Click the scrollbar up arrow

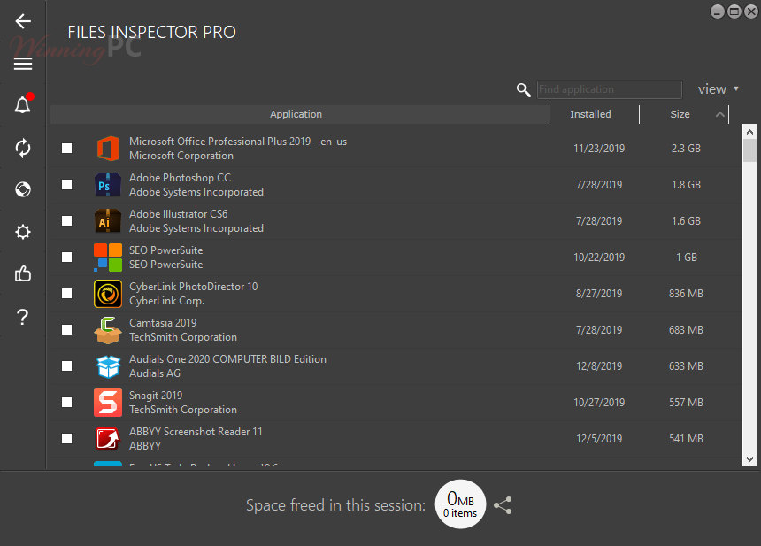coord(749,132)
